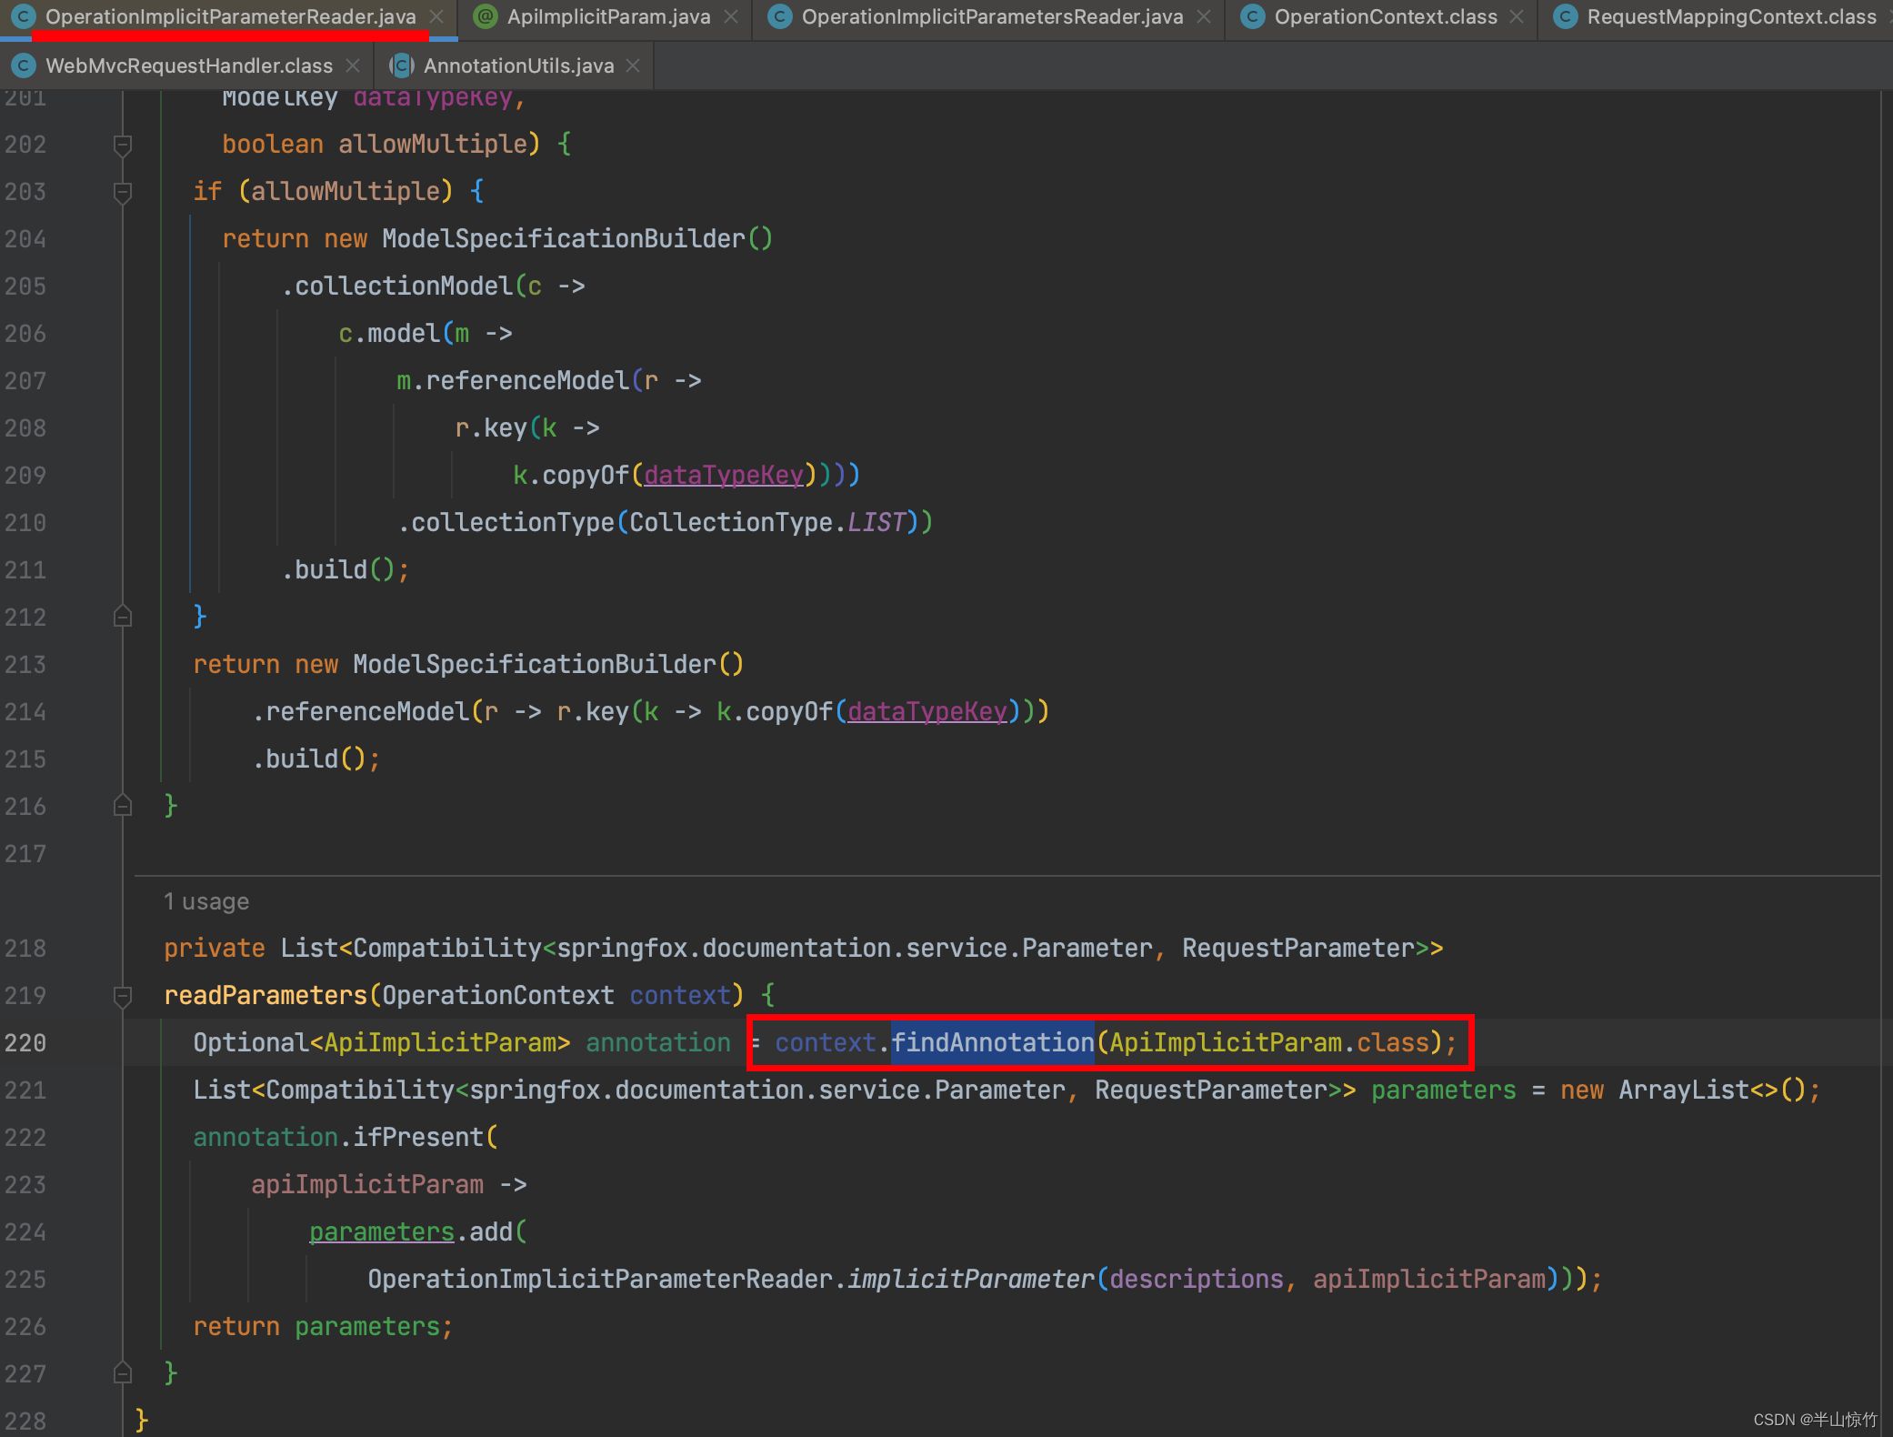Close the AnnotationUtils.java tab
The height and width of the screenshot is (1437, 1893).
coord(633,65)
